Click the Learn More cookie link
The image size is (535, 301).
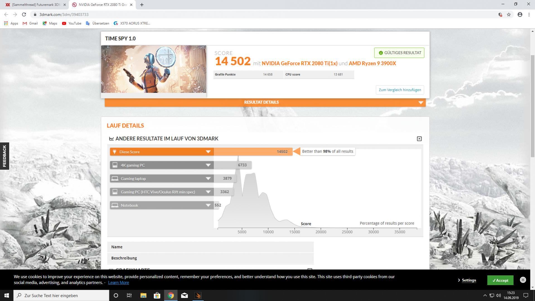[118, 283]
